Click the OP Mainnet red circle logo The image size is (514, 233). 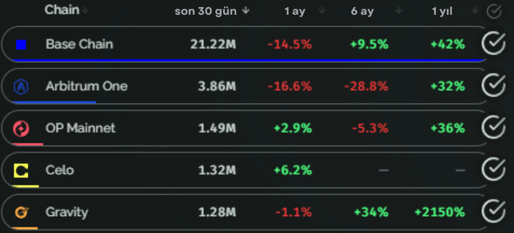click(21, 129)
